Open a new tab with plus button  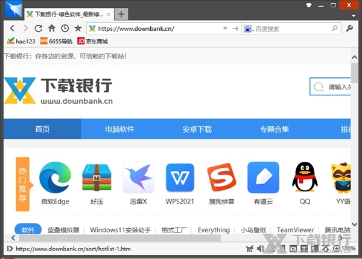point(121,14)
